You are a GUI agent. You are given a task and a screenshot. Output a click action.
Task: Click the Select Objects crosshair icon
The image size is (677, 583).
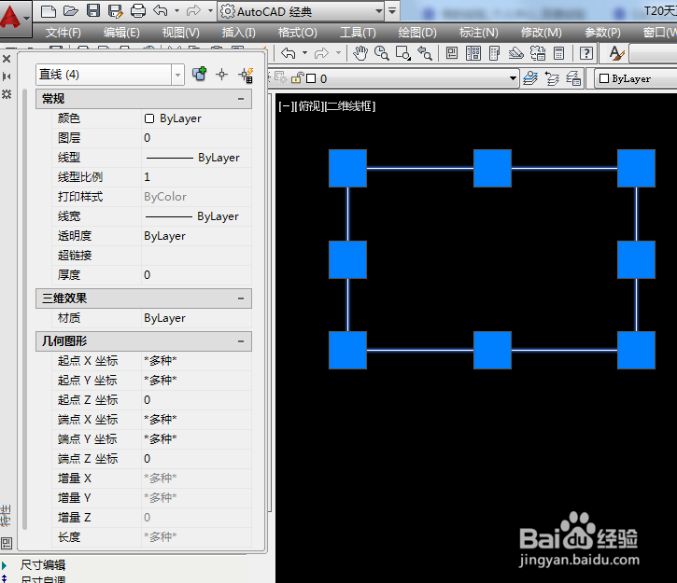click(x=222, y=75)
